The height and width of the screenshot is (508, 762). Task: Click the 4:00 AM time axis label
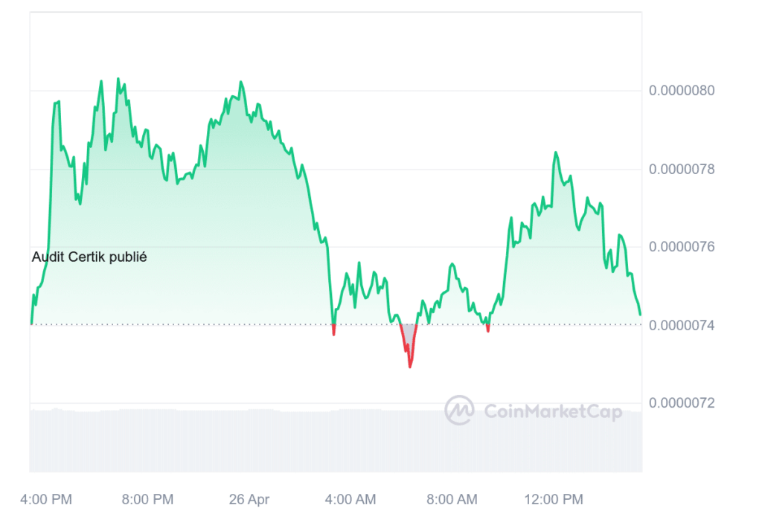coord(350,499)
